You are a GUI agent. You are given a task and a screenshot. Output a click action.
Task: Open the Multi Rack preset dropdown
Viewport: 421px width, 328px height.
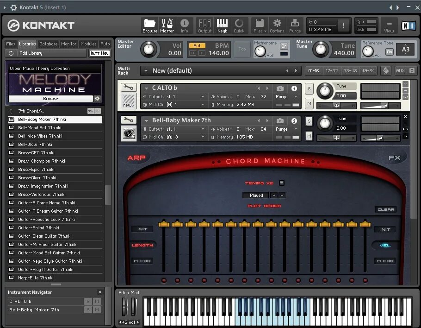[146, 71]
